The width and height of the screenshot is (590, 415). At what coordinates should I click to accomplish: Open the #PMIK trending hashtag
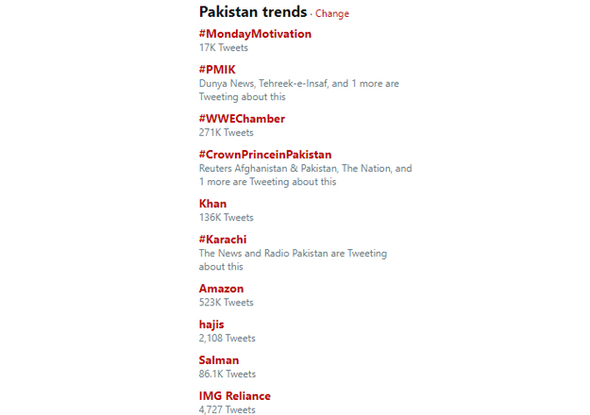[217, 70]
